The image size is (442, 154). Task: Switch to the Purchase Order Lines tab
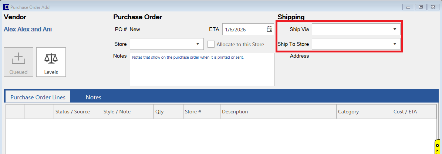click(38, 97)
